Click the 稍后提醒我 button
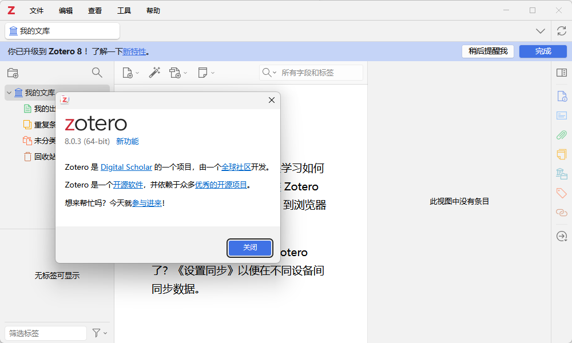 pyautogui.click(x=488, y=51)
